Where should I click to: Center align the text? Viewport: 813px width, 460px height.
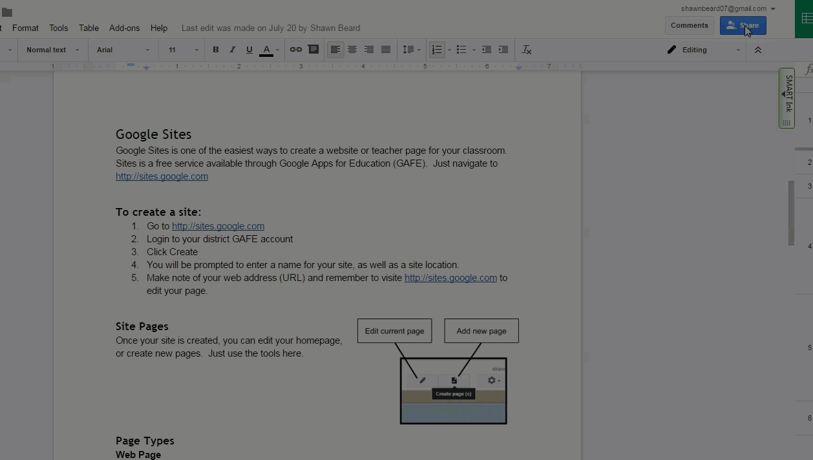pos(352,50)
